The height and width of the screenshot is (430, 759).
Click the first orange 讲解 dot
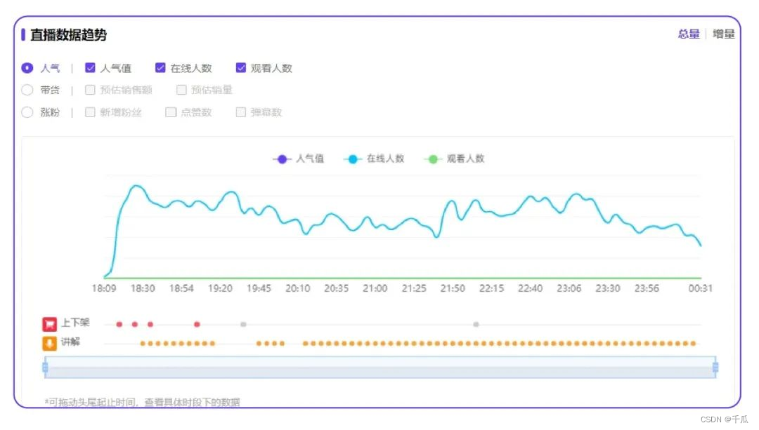143,344
